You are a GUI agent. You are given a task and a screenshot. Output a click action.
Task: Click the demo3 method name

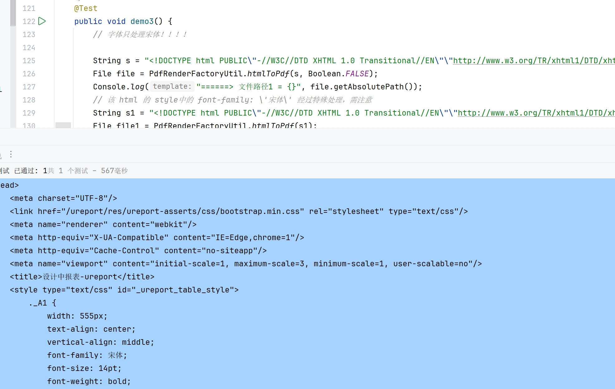[142, 21]
